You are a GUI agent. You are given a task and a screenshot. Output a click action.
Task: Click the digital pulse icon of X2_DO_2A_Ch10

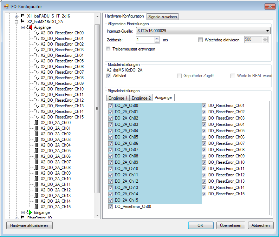36,179
